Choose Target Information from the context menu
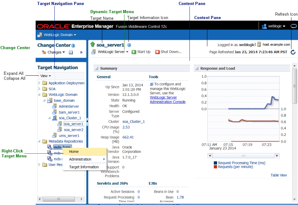The width and height of the screenshot is (298, 205). pos(84,167)
